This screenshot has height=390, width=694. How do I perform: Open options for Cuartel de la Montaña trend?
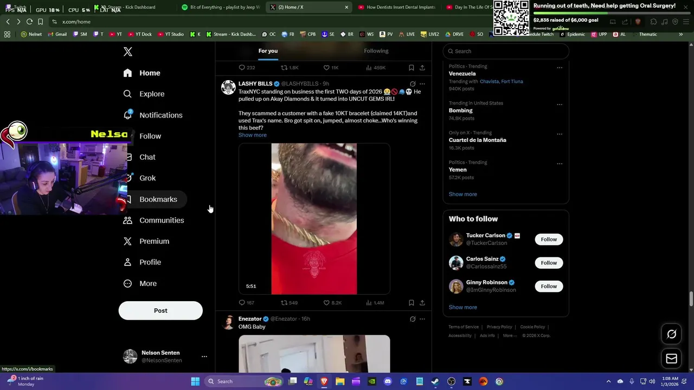(x=560, y=134)
